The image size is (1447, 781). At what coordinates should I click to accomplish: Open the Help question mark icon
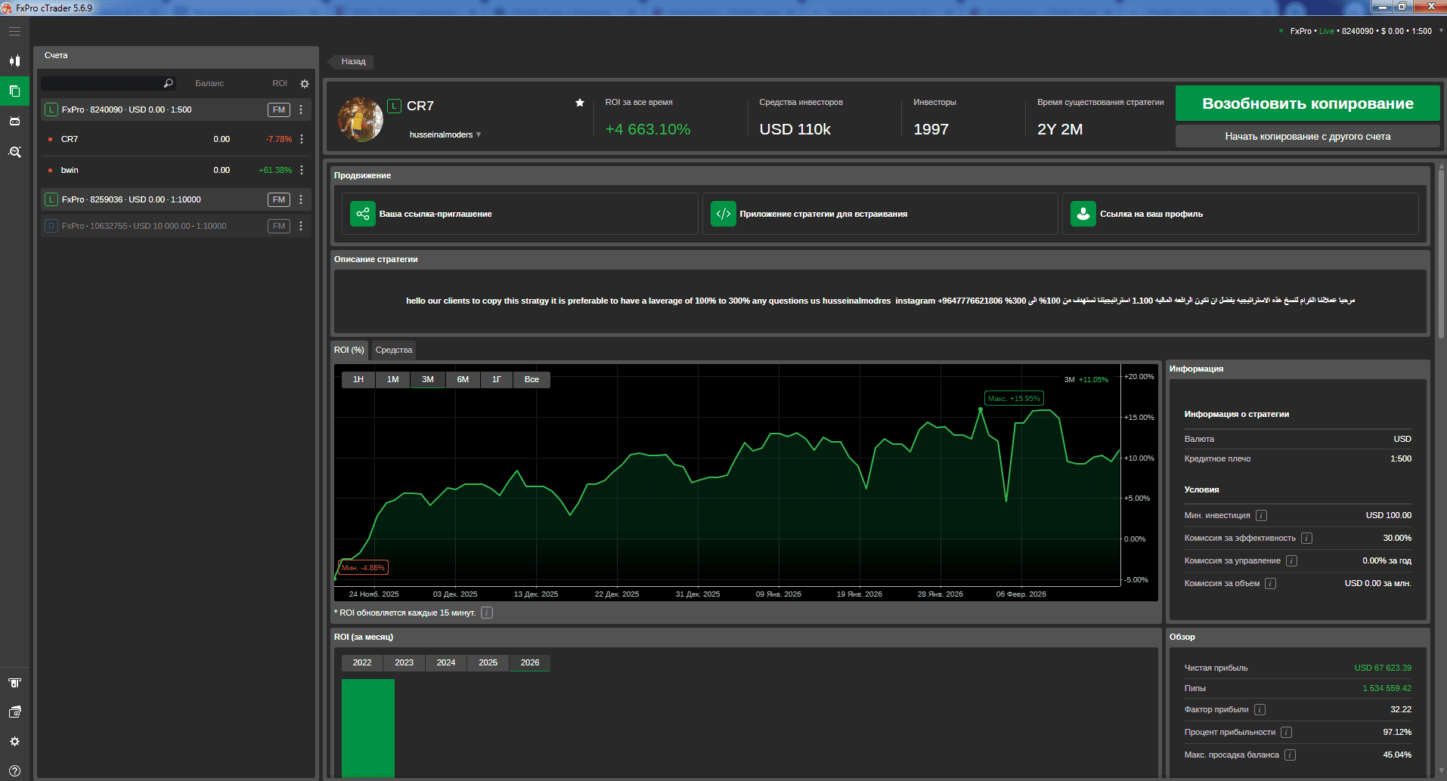[x=14, y=771]
